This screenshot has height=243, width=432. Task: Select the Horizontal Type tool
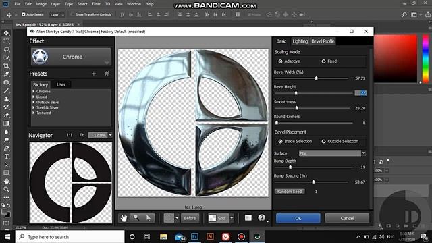pos(6,157)
